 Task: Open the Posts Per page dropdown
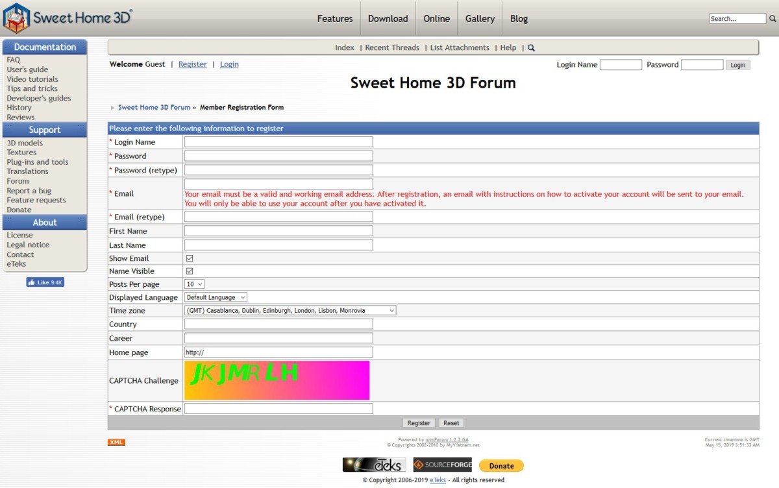[x=195, y=284]
